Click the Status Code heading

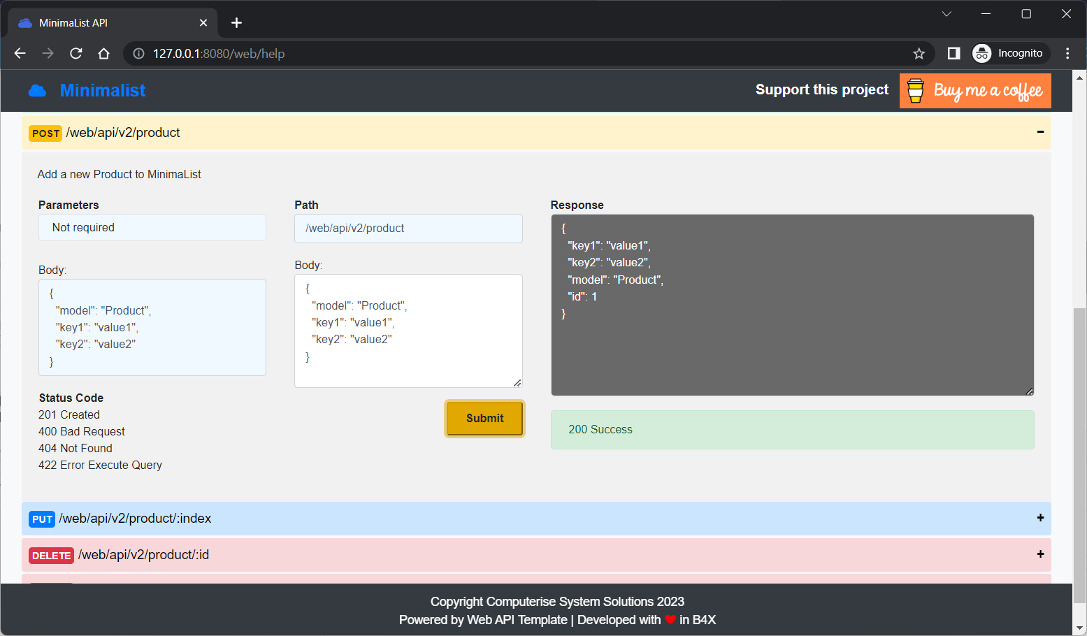click(71, 398)
